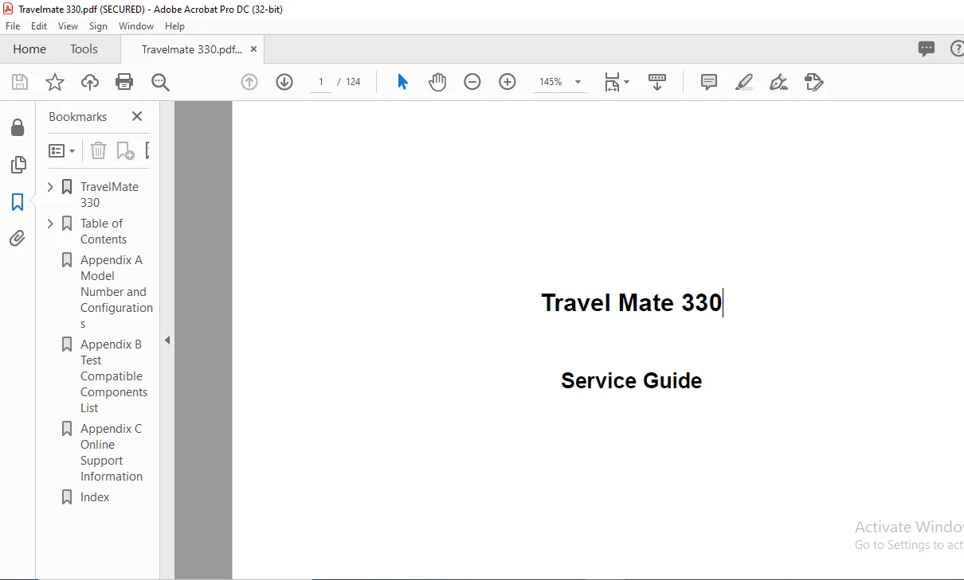Click the Save file icon

[x=20, y=82]
